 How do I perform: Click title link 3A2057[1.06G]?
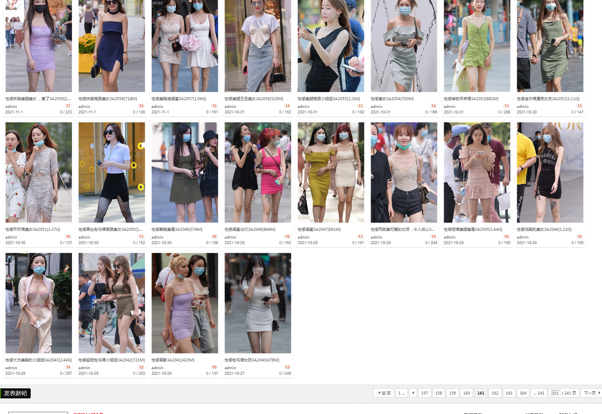coord(179,99)
